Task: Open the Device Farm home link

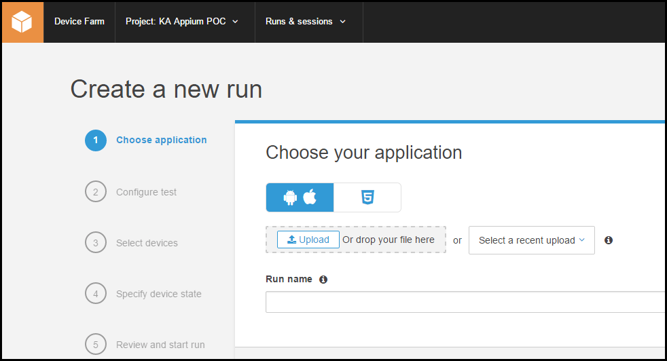Action: [79, 22]
